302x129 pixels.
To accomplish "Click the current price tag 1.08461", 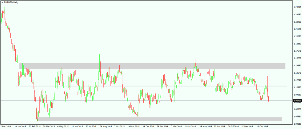I will tap(297, 101).
